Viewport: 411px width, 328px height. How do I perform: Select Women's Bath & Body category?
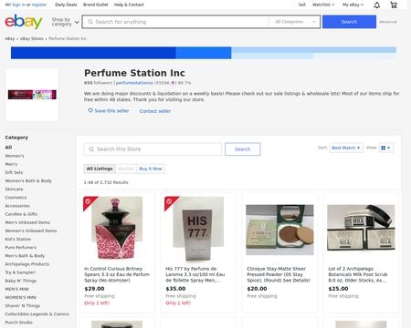(28, 180)
